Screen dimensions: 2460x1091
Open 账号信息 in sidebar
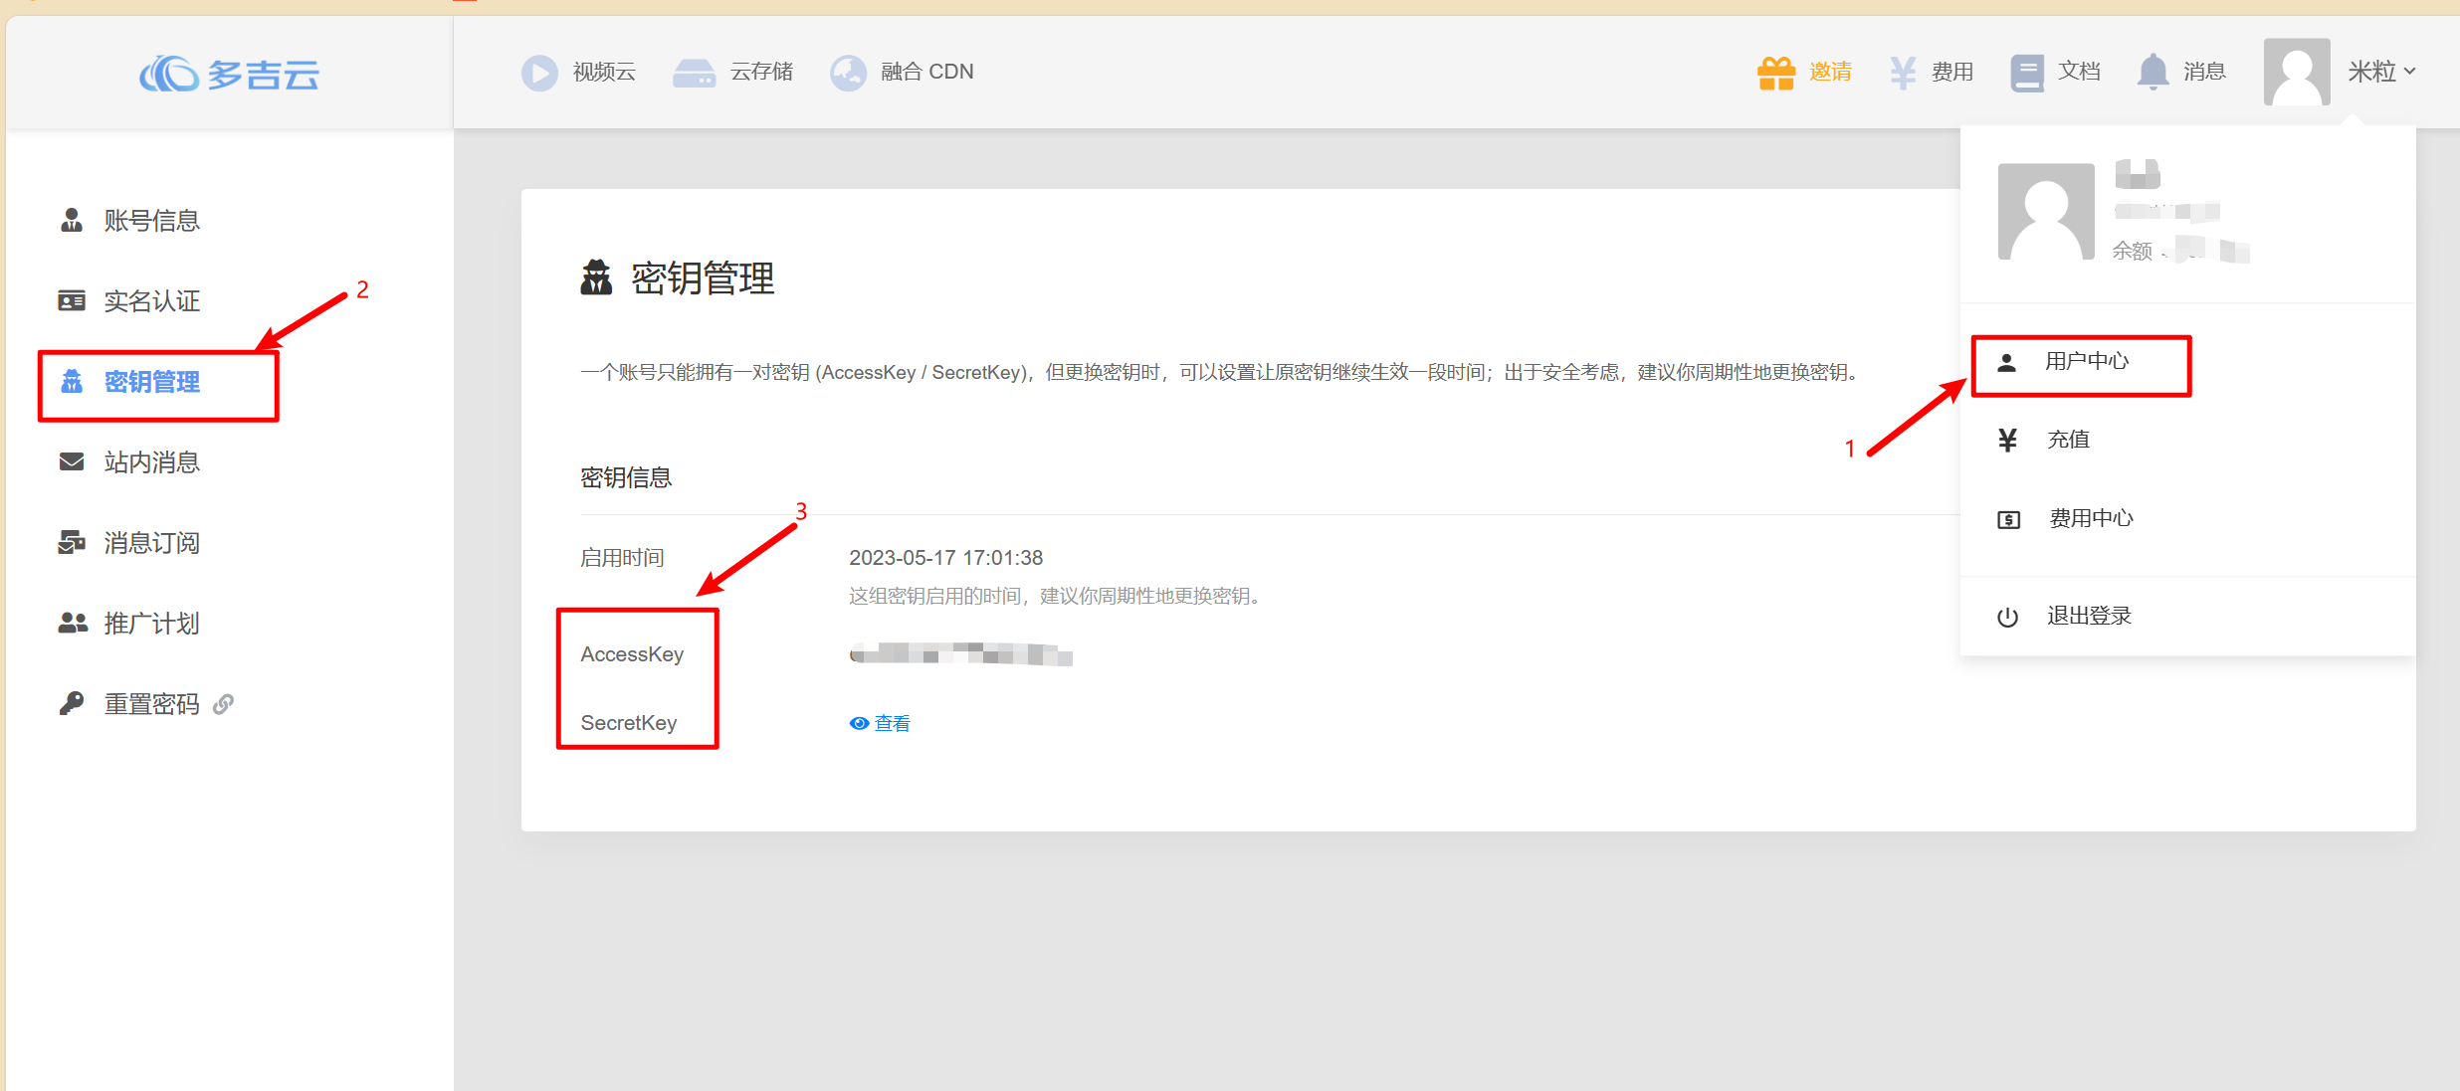click(x=151, y=221)
